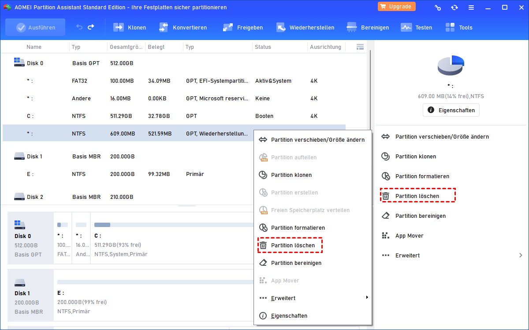This screenshot has width=529, height=330.
Task: Select the 16.0MB Andere partition block in disk map
Action: click(81, 238)
